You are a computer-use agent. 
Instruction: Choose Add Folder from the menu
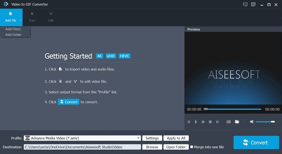[13, 35]
